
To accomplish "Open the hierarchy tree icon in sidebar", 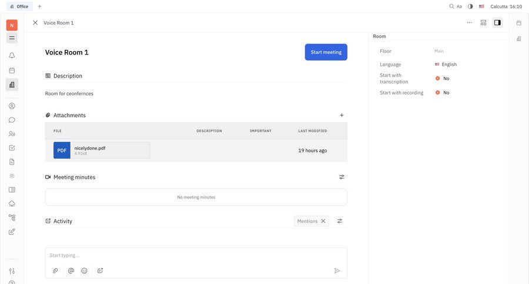I will (12, 218).
